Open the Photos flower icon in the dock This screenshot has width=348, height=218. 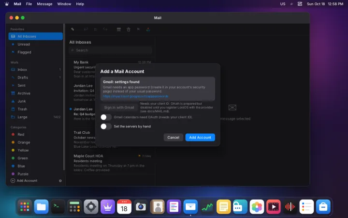point(257,207)
